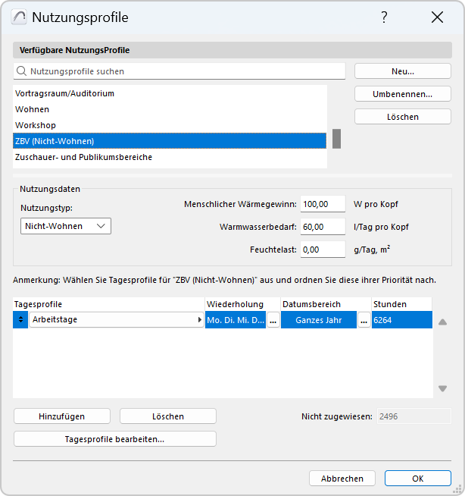This screenshot has height=496, width=465.
Task: Click the Verfügbare NutzungsProfile header
Action: tap(232, 50)
